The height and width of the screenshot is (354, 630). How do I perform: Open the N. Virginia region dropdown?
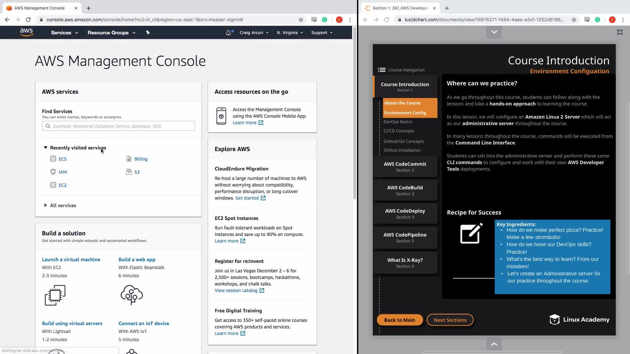point(290,32)
